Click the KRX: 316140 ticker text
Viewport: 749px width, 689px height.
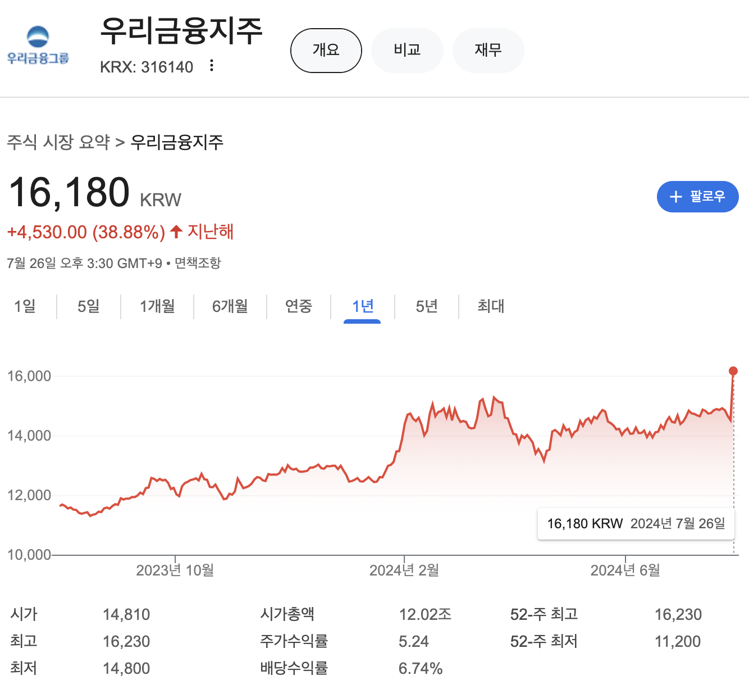tap(147, 67)
